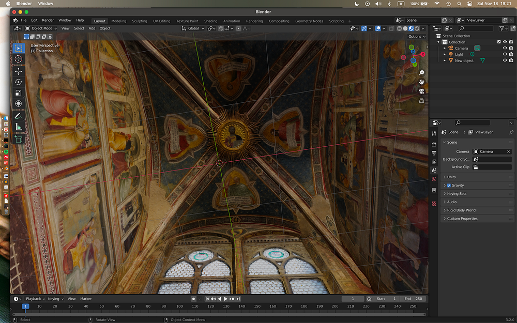Viewport: 517px width, 323px height.
Task: Select the Add Cube tool
Action: coord(19,139)
